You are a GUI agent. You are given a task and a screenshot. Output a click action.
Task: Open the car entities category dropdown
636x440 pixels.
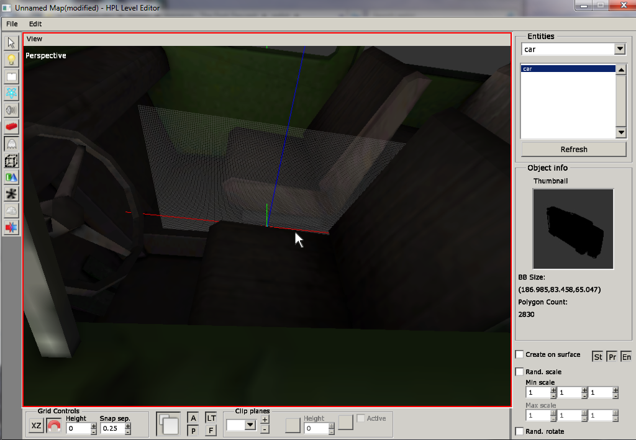(619, 49)
